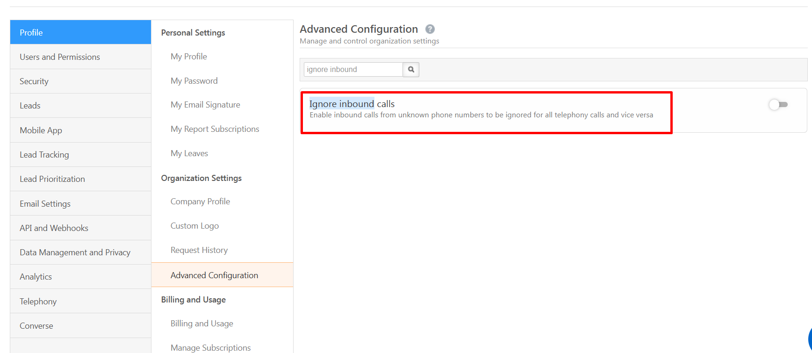
Task: Click the help question mark icon
Action: tap(430, 29)
